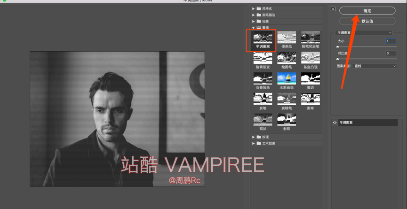Screen dimensions: 407x209
Task: Click the 大小 slider handle
Action: point(337,47)
